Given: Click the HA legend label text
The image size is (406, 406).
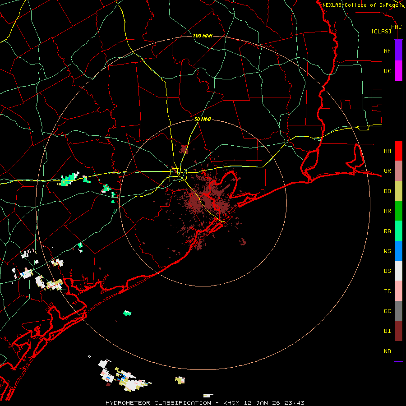Looking at the screenshot, I should click(387, 151).
